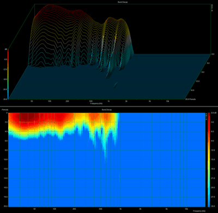Click the 0.0 dB label atop the spectrogram legend
The image size is (218, 213).
[214, 112]
